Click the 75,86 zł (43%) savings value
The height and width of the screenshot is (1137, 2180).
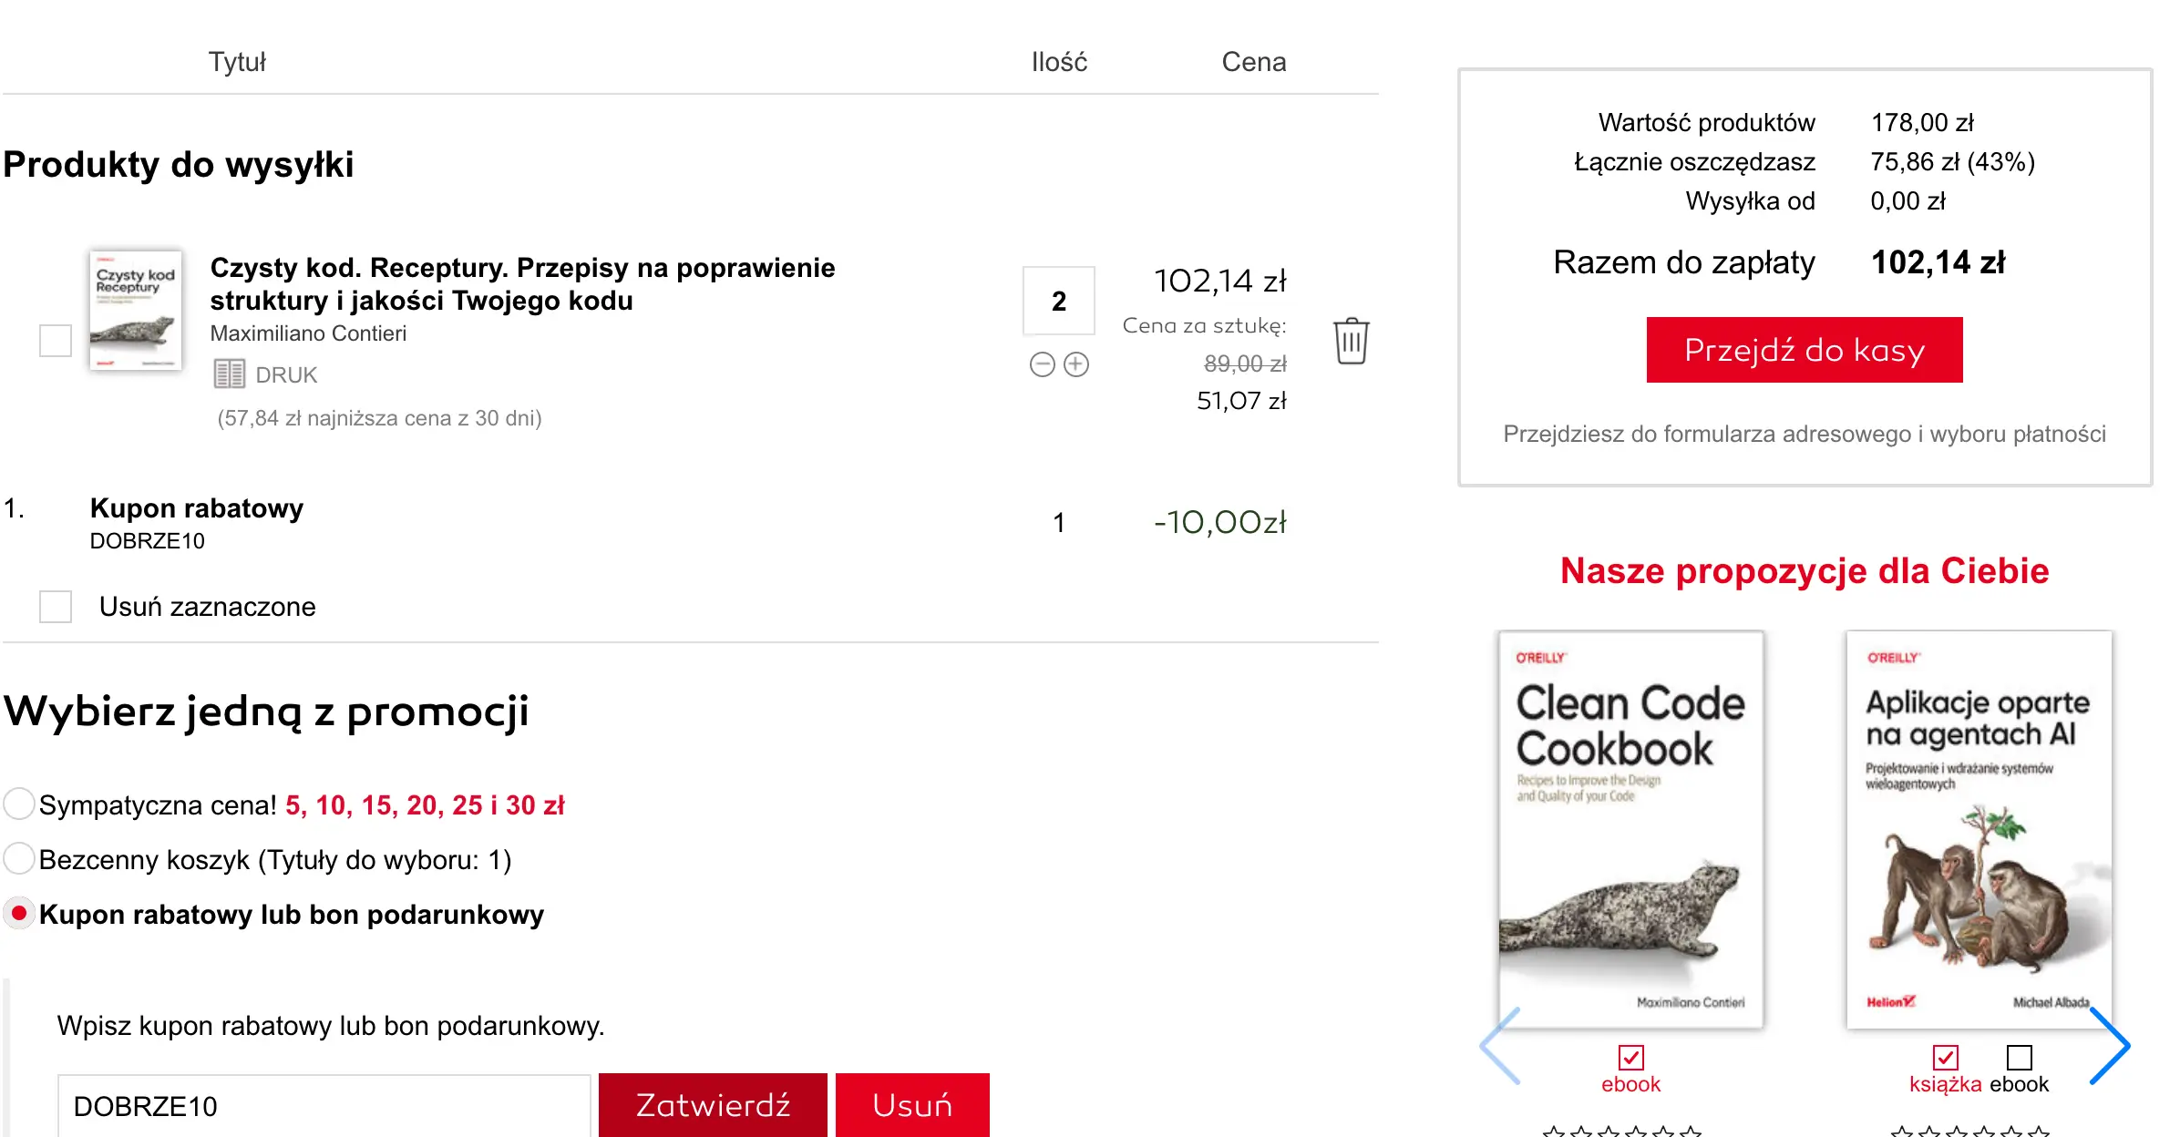click(1953, 162)
